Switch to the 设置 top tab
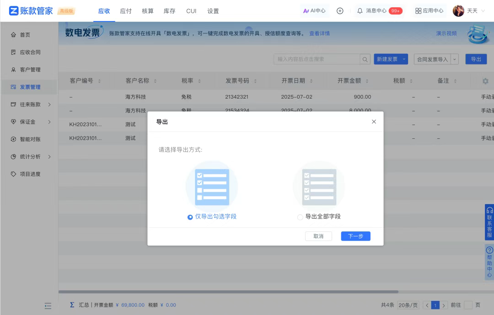The height and width of the screenshot is (315, 494). [x=213, y=11]
